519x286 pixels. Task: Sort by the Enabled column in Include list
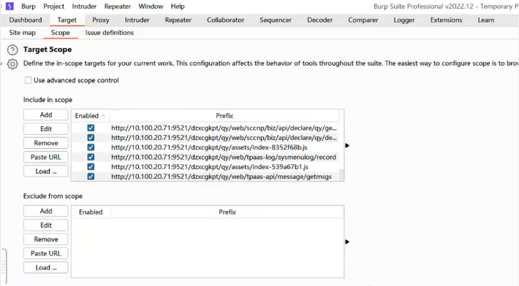(x=90, y=115)
